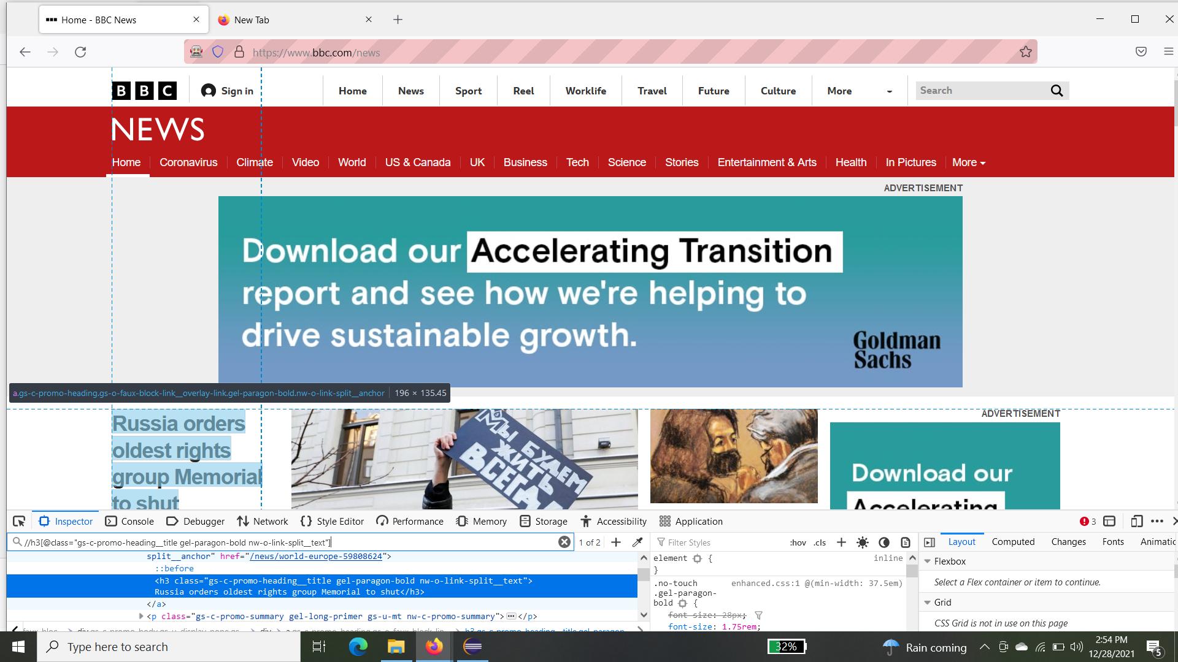Open the Accessibility tab in DevTools
The image size is (1178, 662).
pos(613,522)
